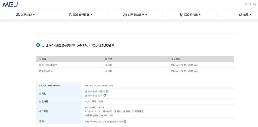The height and width of the screenshot is (127, 258).
Task: Click the circle bullet beside the AMTAC heading
Action: pyautogui.click(x=38, y=45)
